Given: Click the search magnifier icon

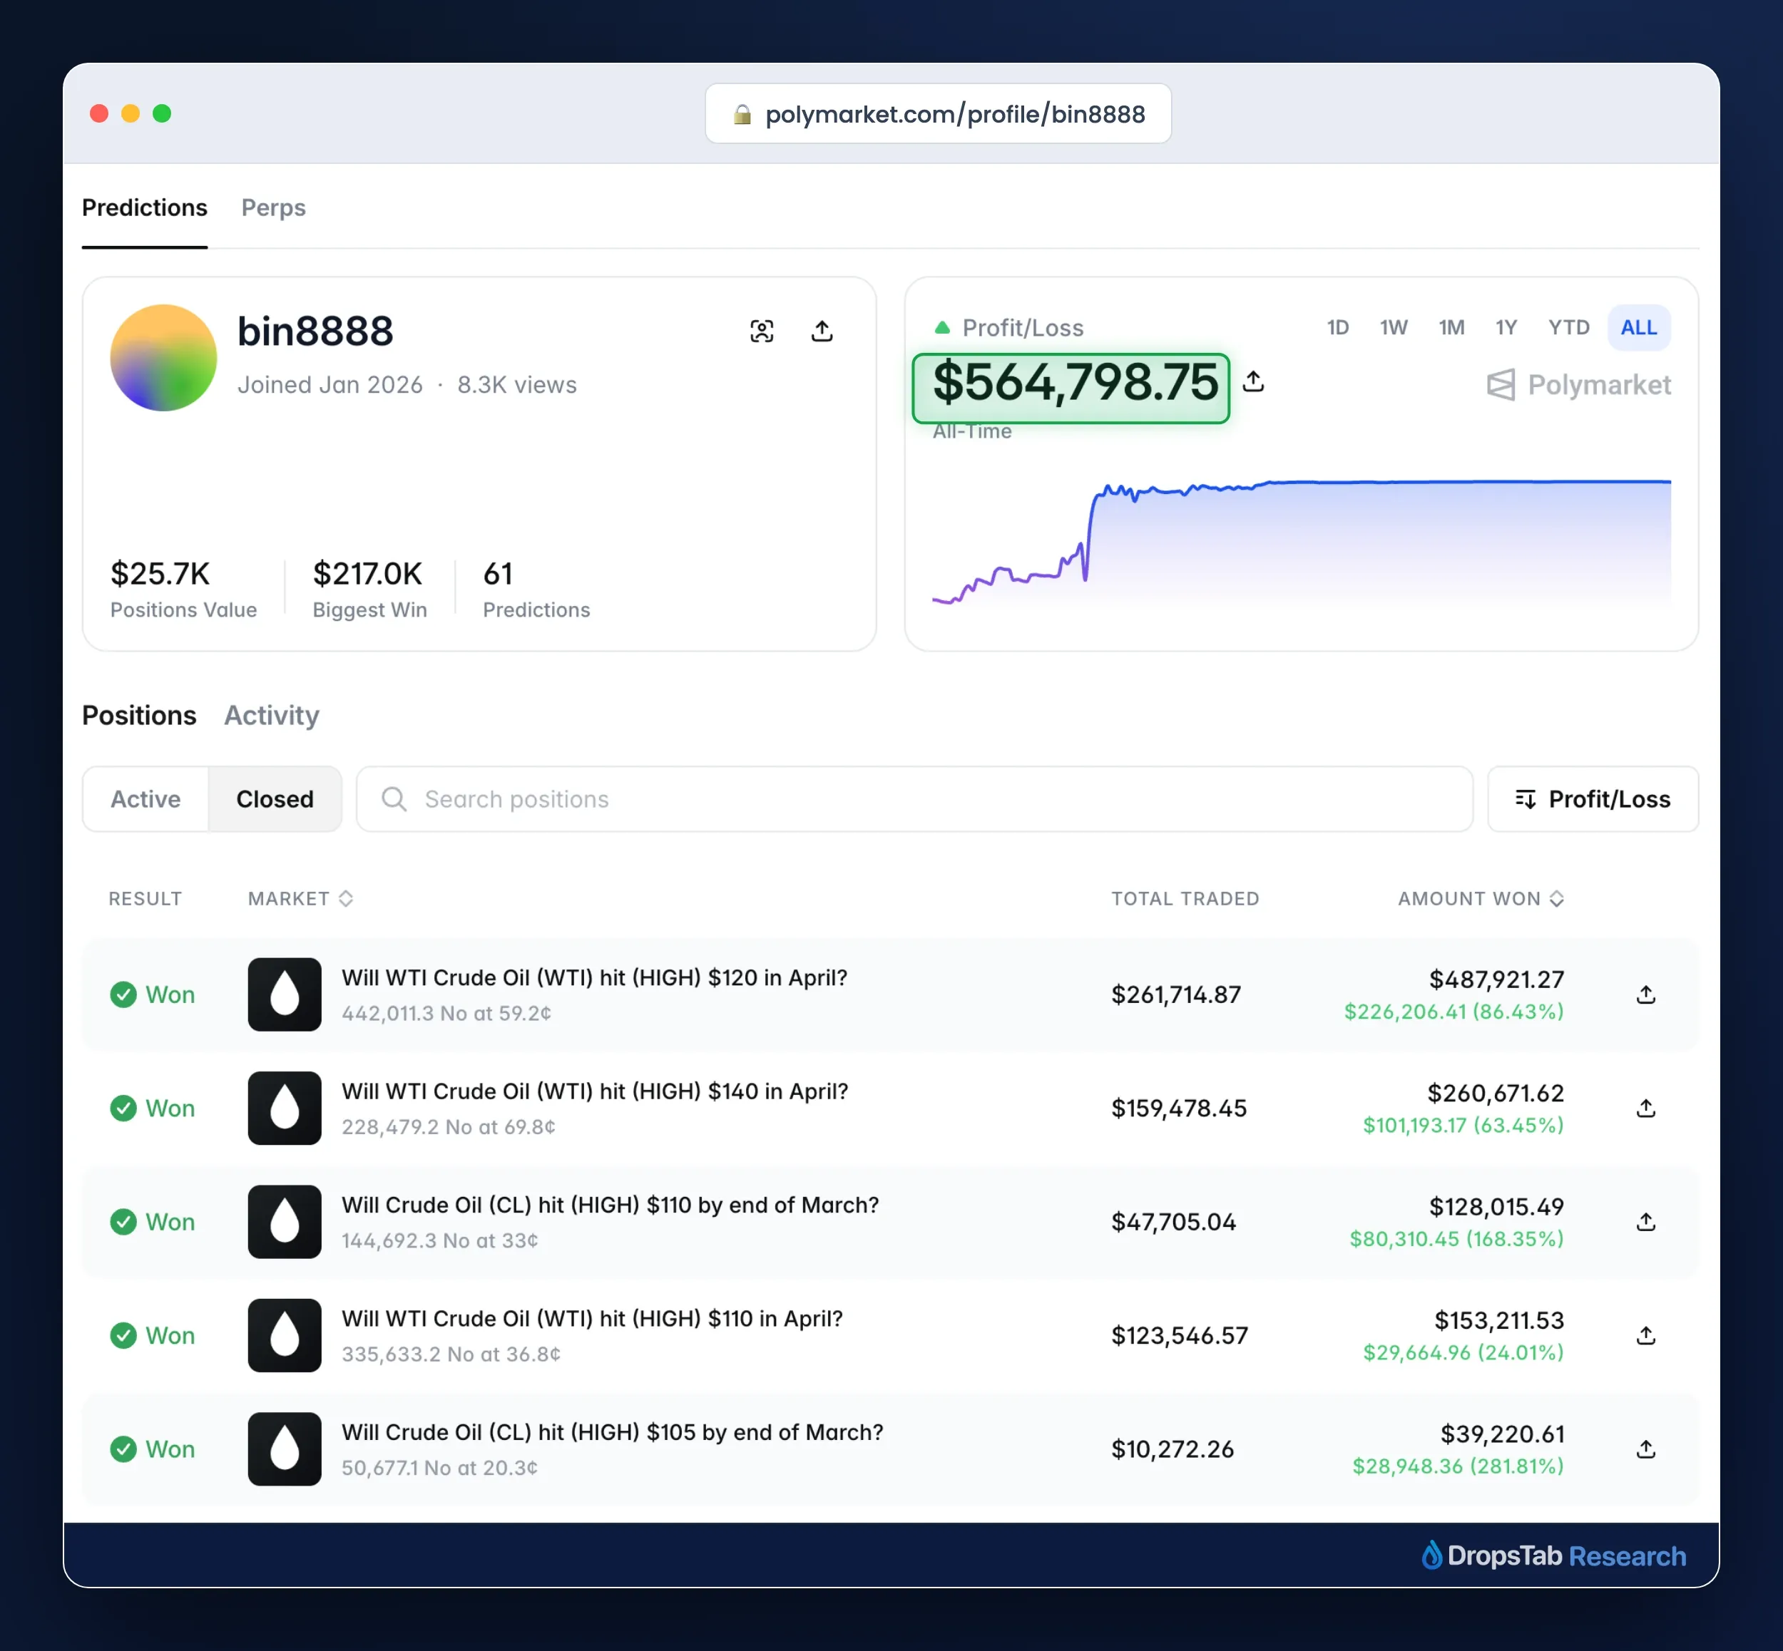Looking at the screenshot, I should [x=394, y=798].
